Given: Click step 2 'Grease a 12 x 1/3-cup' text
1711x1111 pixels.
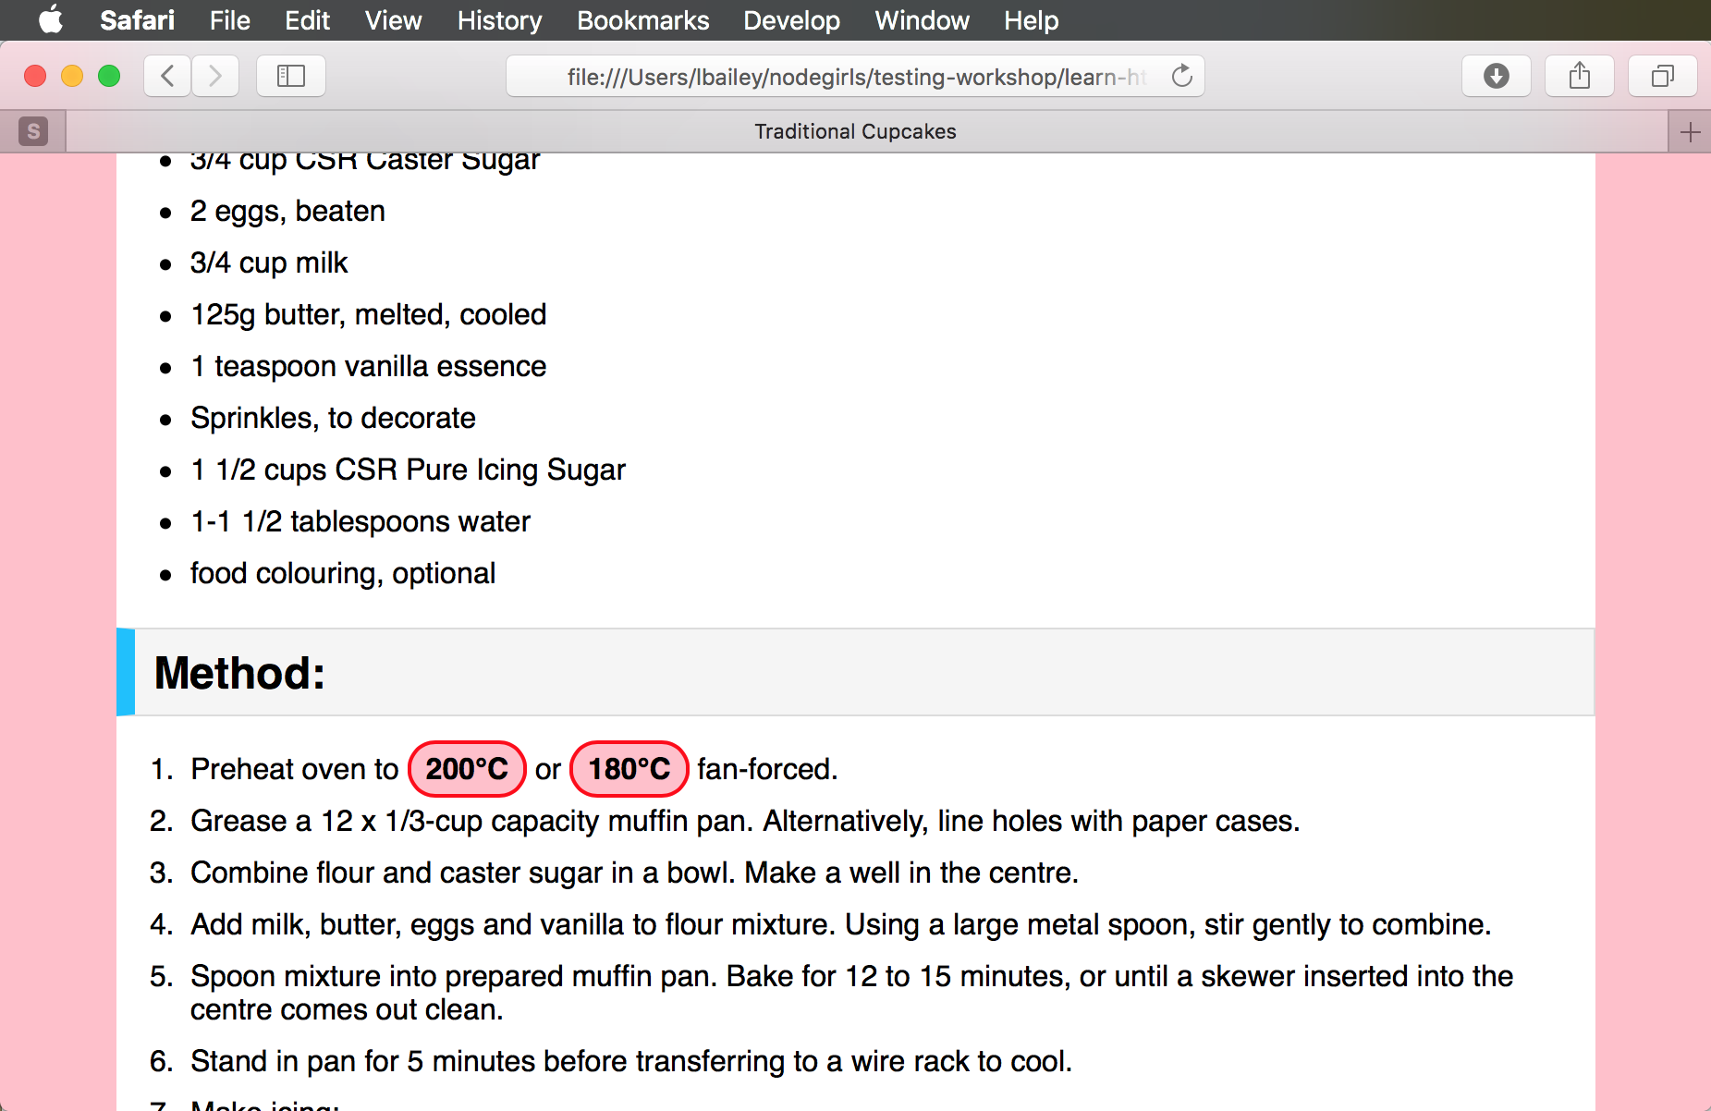Looking at the screenshot, I should click(x=745, y=821).
